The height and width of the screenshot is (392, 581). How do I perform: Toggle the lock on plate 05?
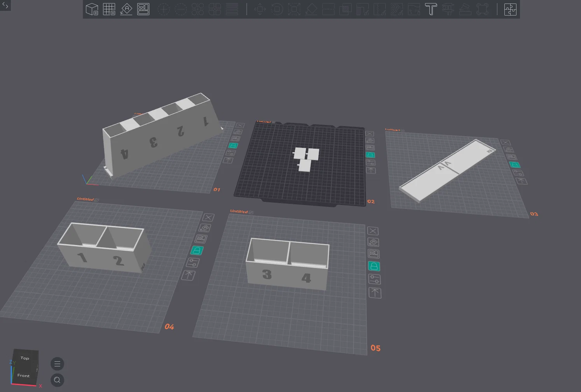(374, 266)
